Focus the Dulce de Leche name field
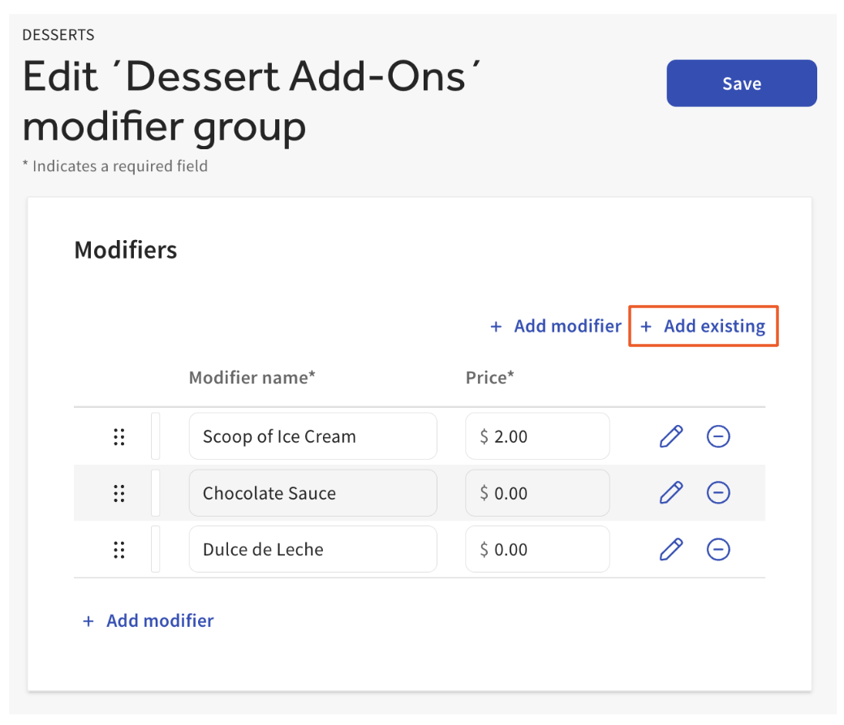Image resolution: width=844 pixels, height=725 pixels. point(312,550)
